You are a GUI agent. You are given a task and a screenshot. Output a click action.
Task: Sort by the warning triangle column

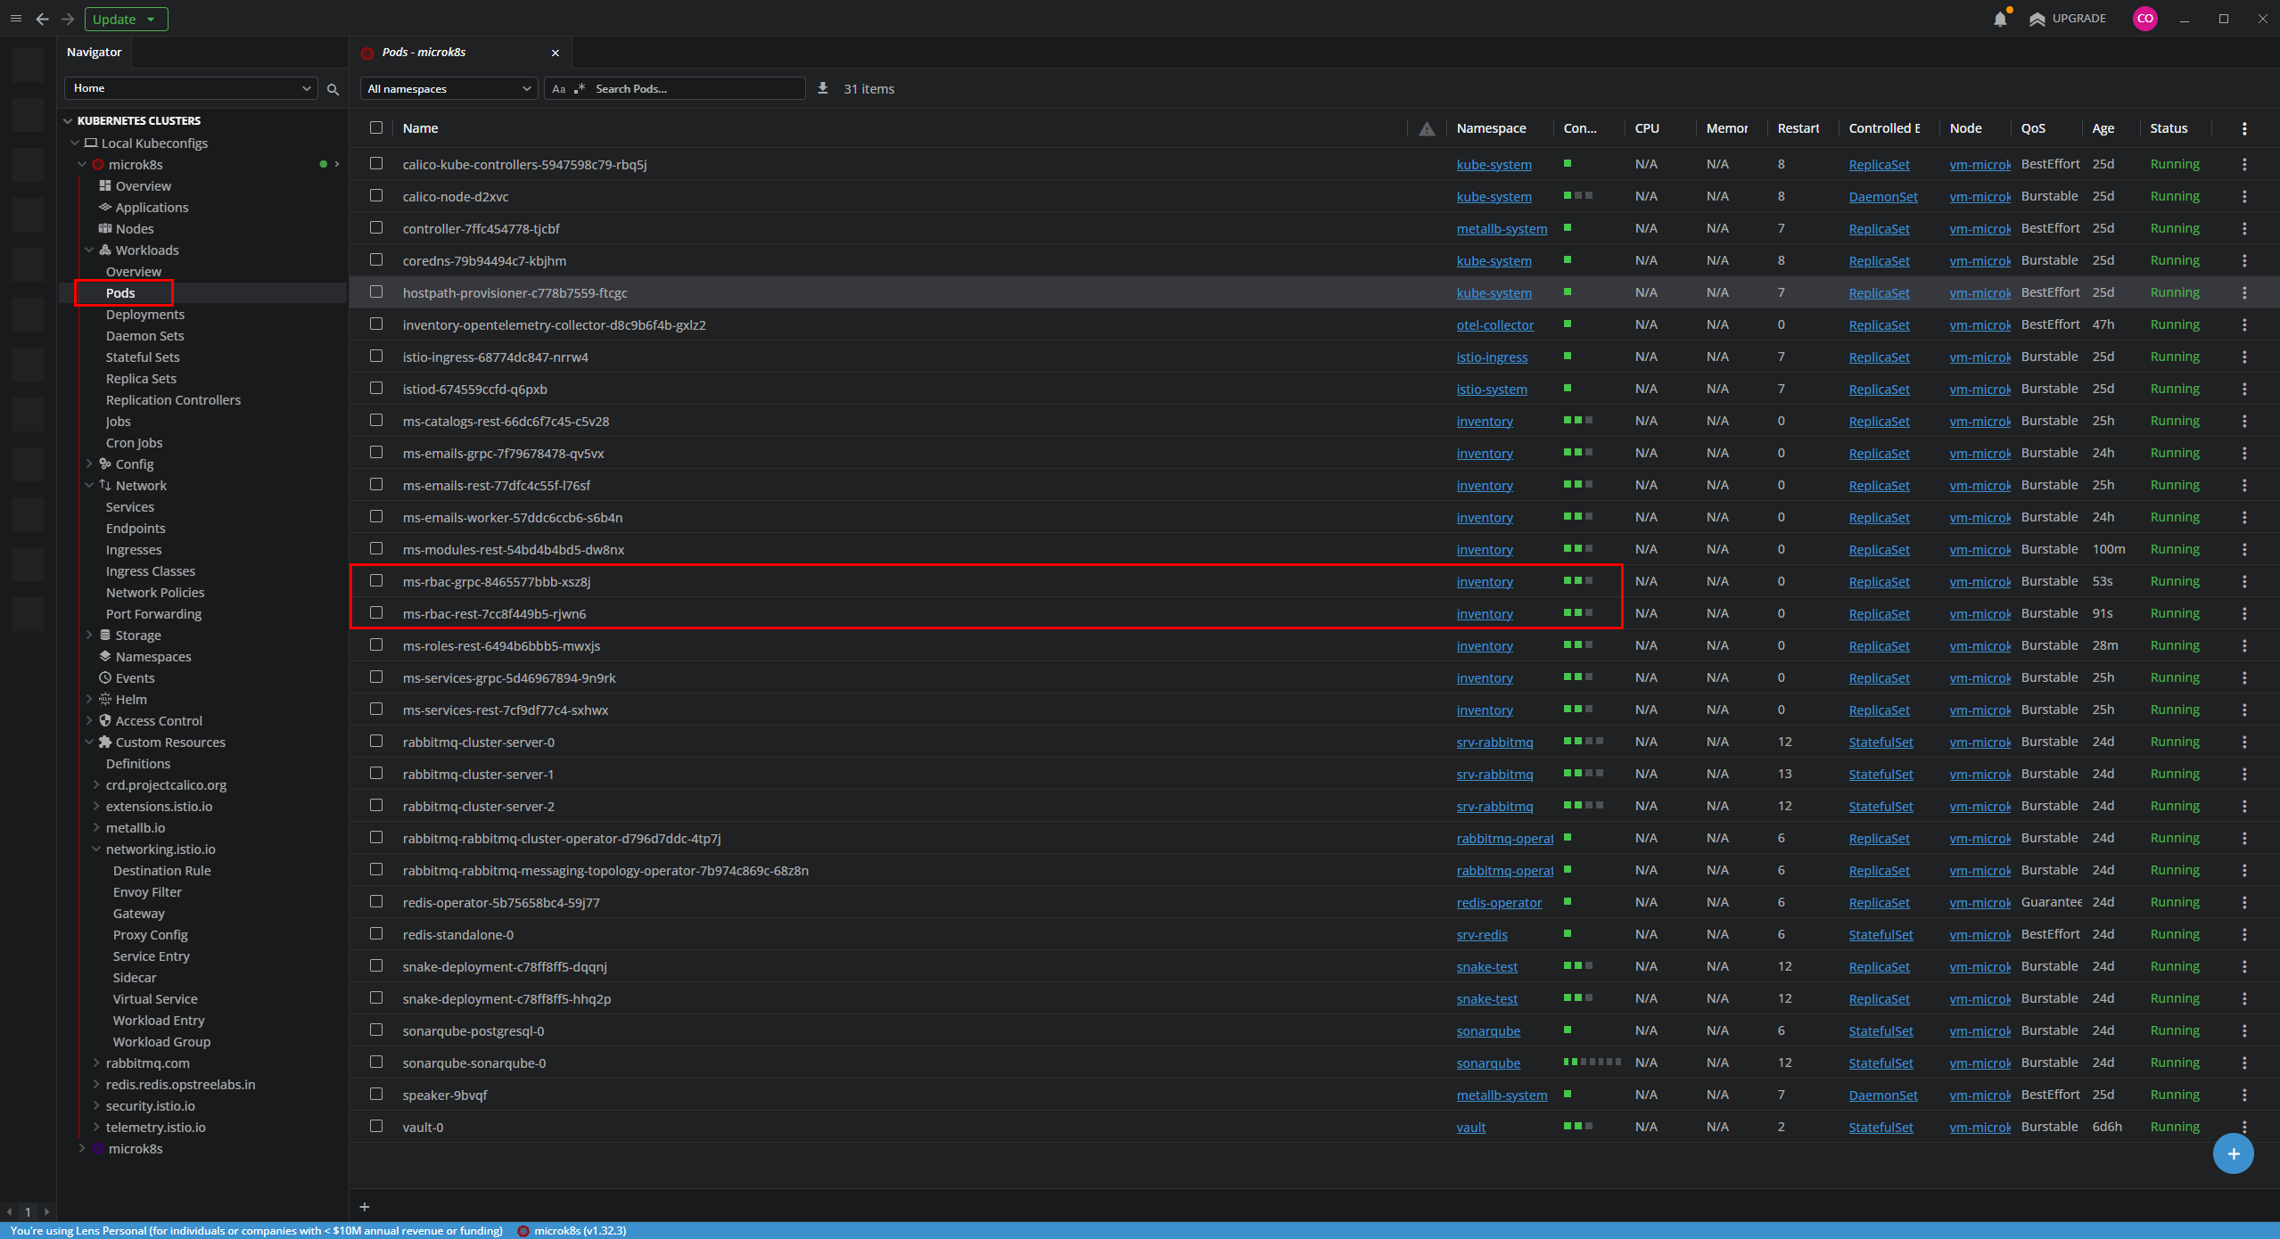(1427, 128)
